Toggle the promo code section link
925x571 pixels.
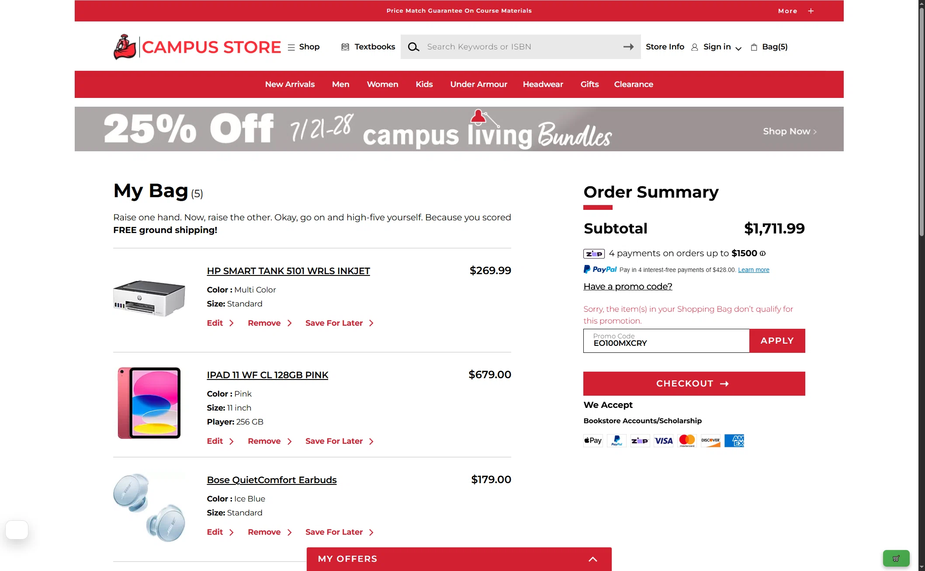628,286
